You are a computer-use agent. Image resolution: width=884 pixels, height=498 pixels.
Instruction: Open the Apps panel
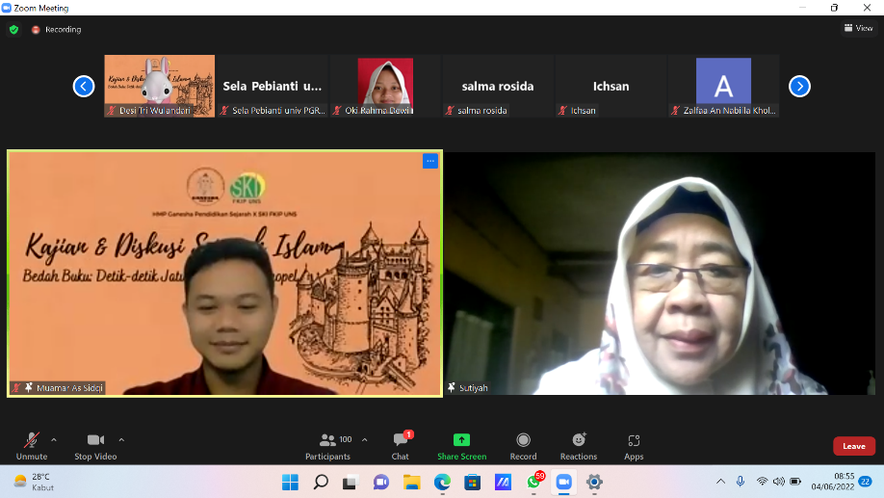(x=633, y=445)
